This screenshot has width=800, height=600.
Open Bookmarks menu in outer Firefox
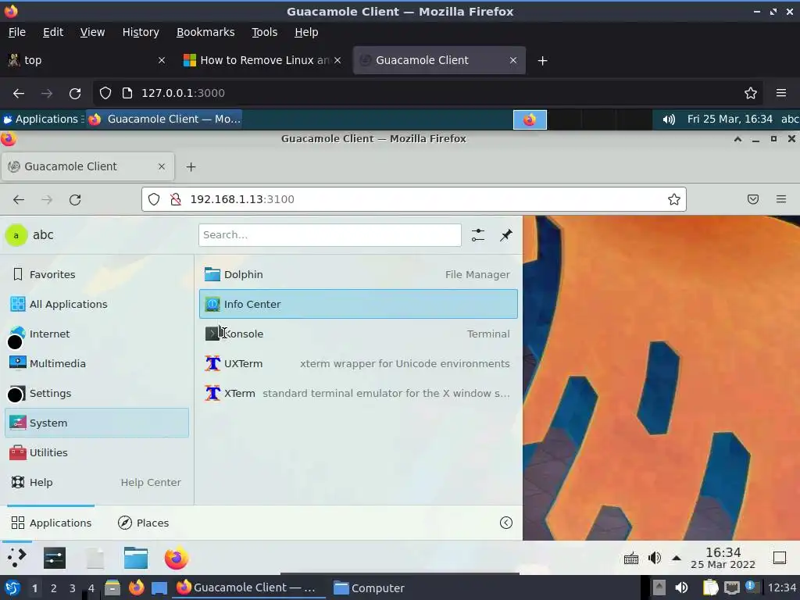click(x=205, y=32)
